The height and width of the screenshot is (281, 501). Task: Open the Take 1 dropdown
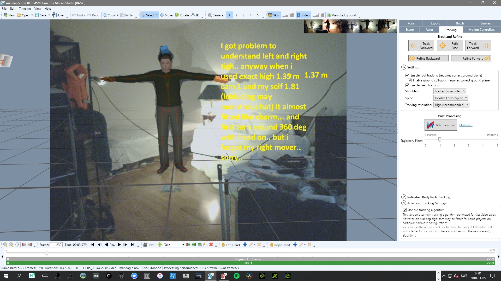pyautogui.click(x=183, y=245)
